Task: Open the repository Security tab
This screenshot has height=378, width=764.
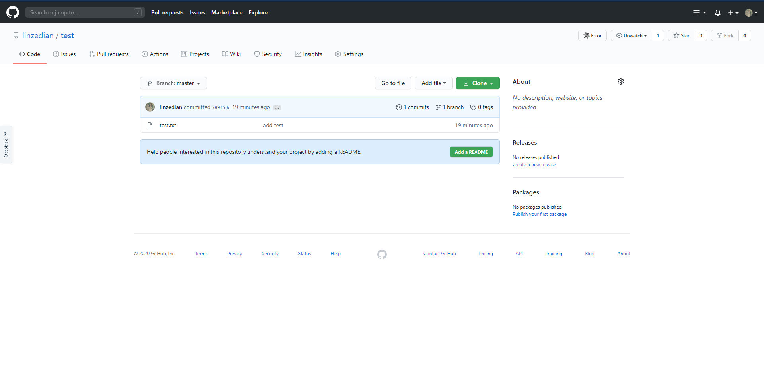Action: tap(268, 54)
